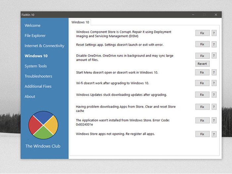Open help for Start Menu doesn't open fix
Viewport: 232px width, 174px height.
click(214, 72)
